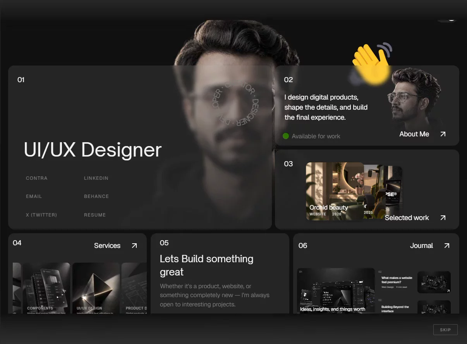Open the BEHANCE profile link
The width and height of the screenshot is (467, 344).
[x=96, y=196]
